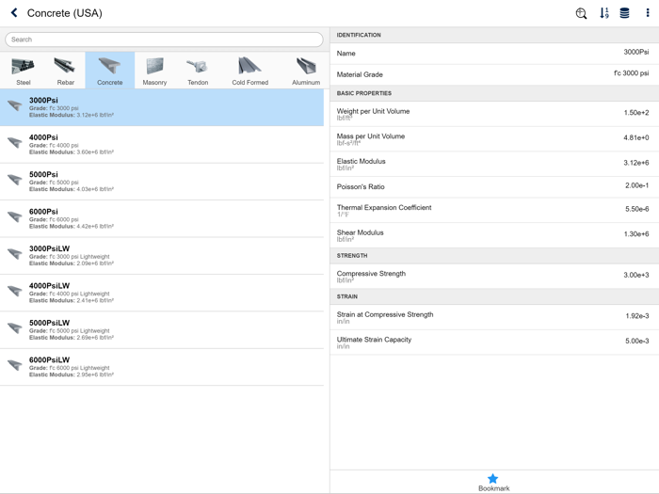The image size is (659, 494).
Task: Open the magnifier search icon in header
Action: [581, 13]
